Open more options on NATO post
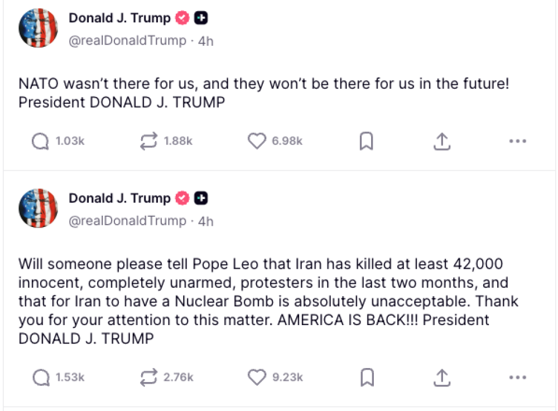The width and height of the screenshot is (558, 411). pyautogui.click(x=518, y=142)
